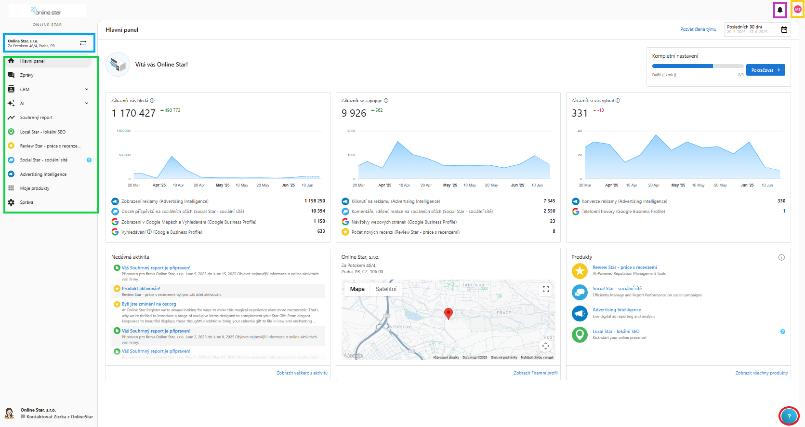This screenshot has height=427, width=805.
Task: Click the Hlavní panel home icon
Action: pos(11,61)
